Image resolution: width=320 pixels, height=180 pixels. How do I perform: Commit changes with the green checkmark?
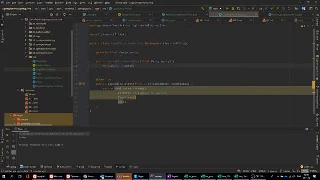(x=272, y=9)
